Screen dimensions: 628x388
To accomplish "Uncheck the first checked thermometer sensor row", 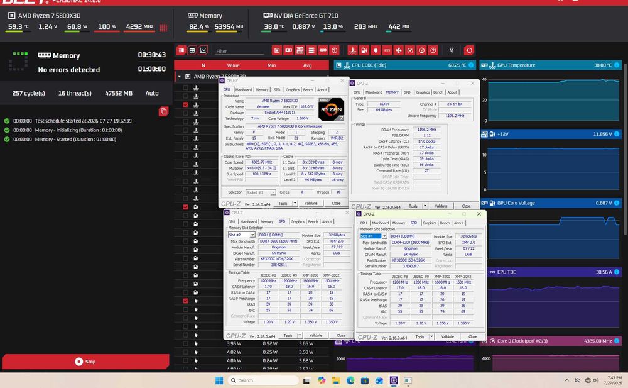I will tap(185, 104).
